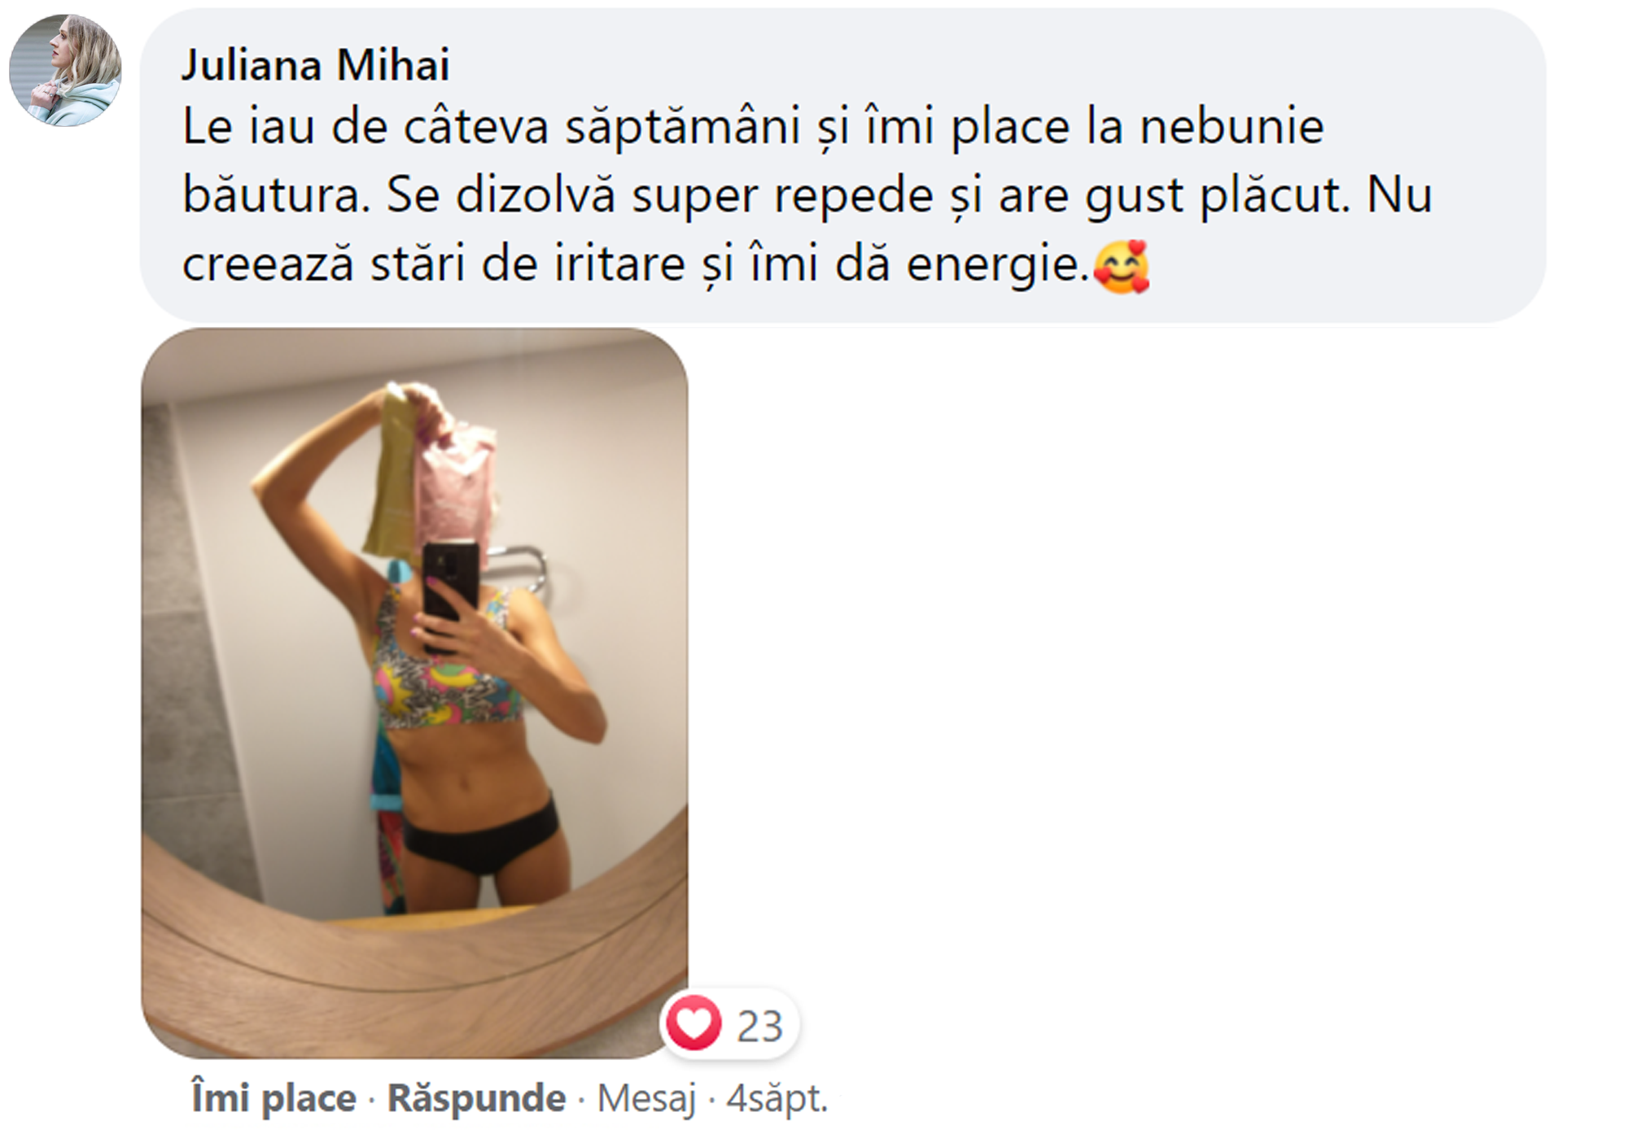
Task: Reply using the Răspunde link
Action: (x=476, y=1098)
